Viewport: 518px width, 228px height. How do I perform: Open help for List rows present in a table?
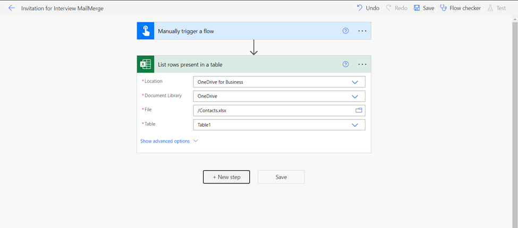[345, 64]
